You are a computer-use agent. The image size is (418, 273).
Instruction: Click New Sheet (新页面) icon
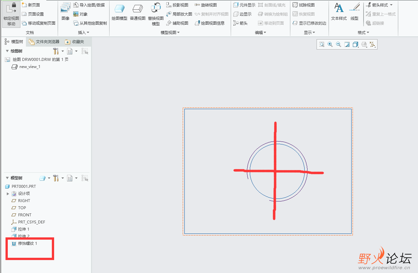[x=25, y=5]
